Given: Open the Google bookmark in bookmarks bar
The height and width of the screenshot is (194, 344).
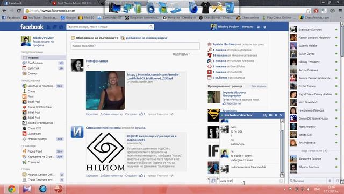Looking at the screenshot, I should click(68, 18).
